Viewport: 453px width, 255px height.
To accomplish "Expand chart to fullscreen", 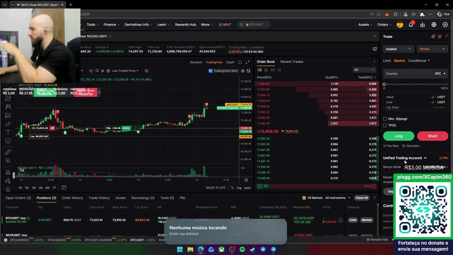I will pos(247,62).
